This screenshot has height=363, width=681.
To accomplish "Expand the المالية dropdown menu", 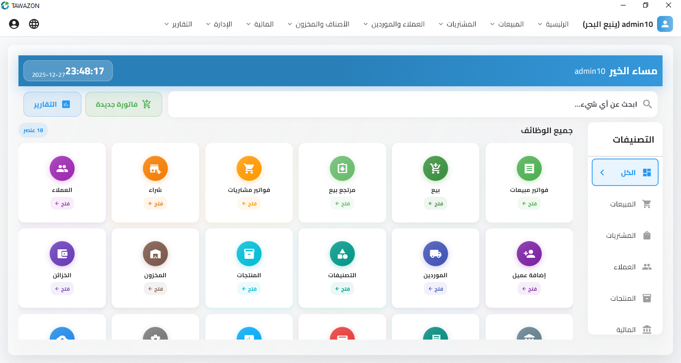I will click(263, 23).
